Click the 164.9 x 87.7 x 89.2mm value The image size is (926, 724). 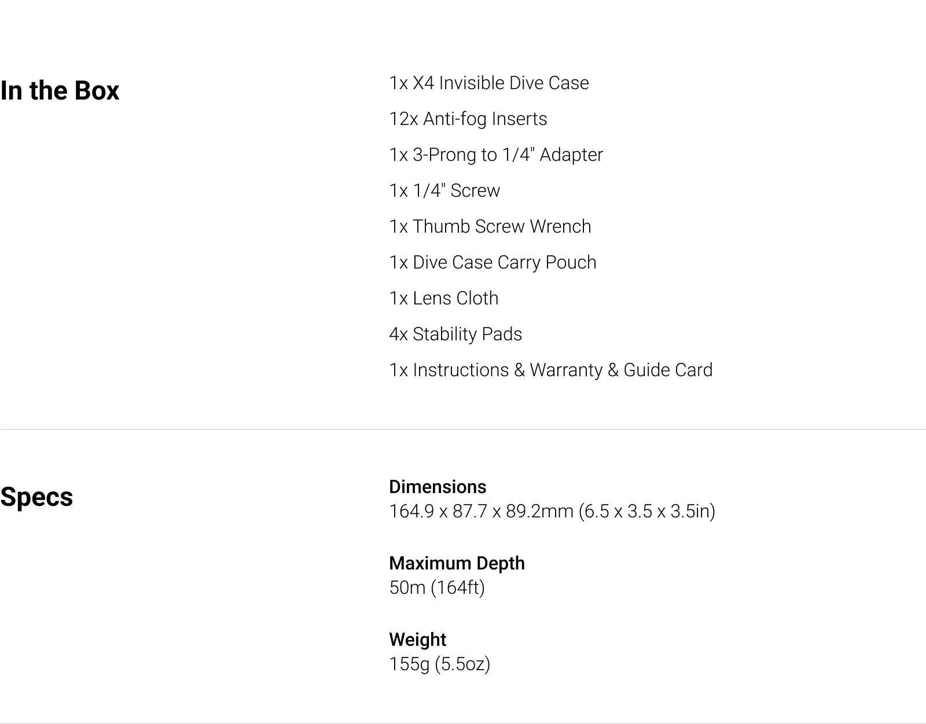tap(481, 512)
